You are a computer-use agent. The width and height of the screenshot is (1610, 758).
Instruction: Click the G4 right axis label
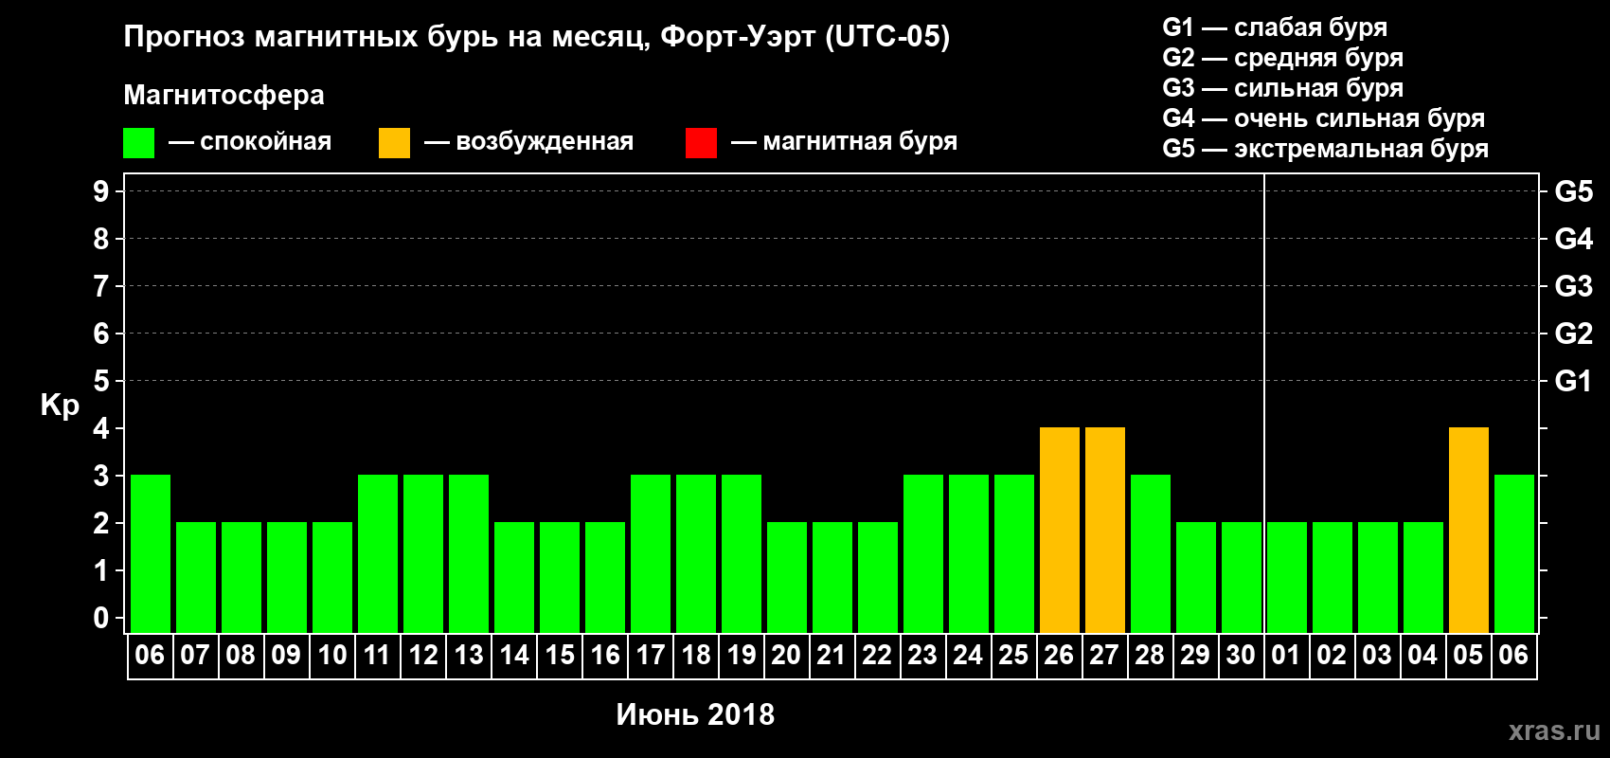coord(1574,239)
